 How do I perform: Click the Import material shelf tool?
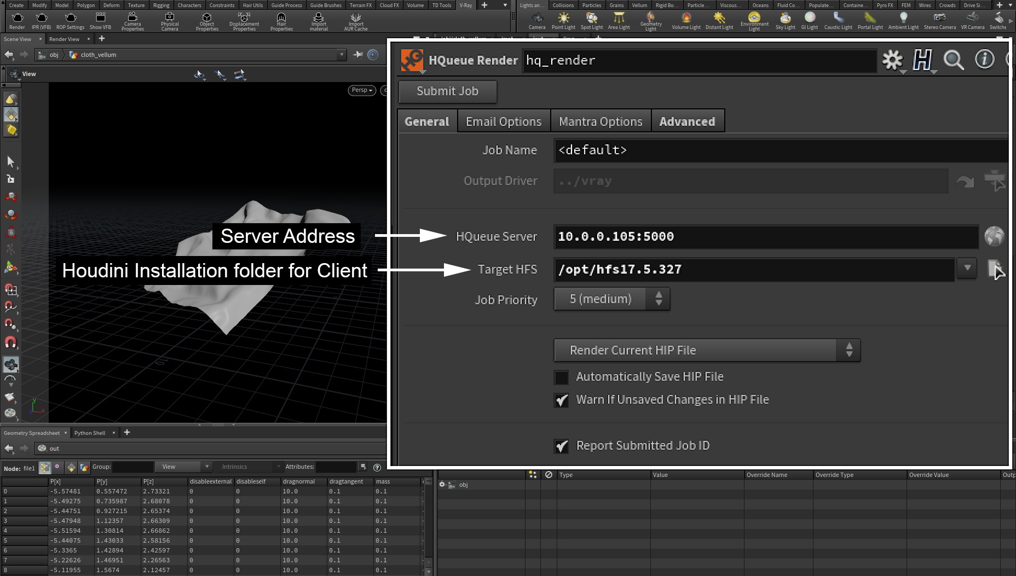pos(319,21)
